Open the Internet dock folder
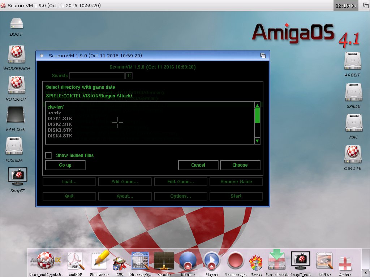370x277 pixels. tap(188, 261)
